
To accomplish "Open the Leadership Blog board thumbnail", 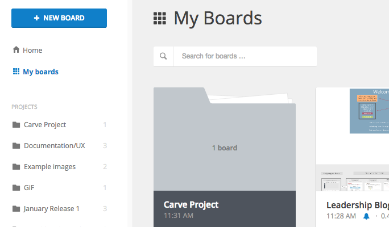I will 353,139.
